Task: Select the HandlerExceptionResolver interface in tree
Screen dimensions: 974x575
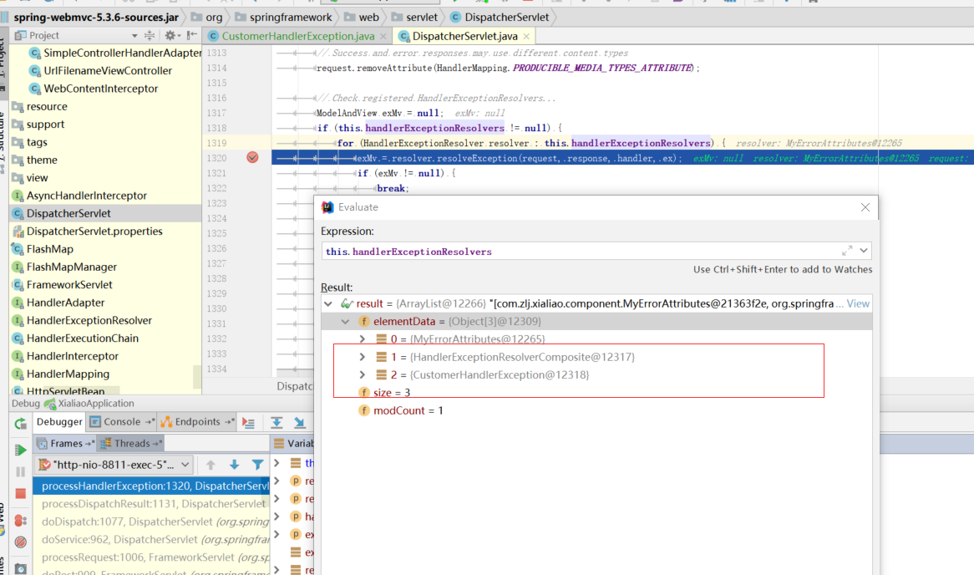Action: tap(89, 320)
